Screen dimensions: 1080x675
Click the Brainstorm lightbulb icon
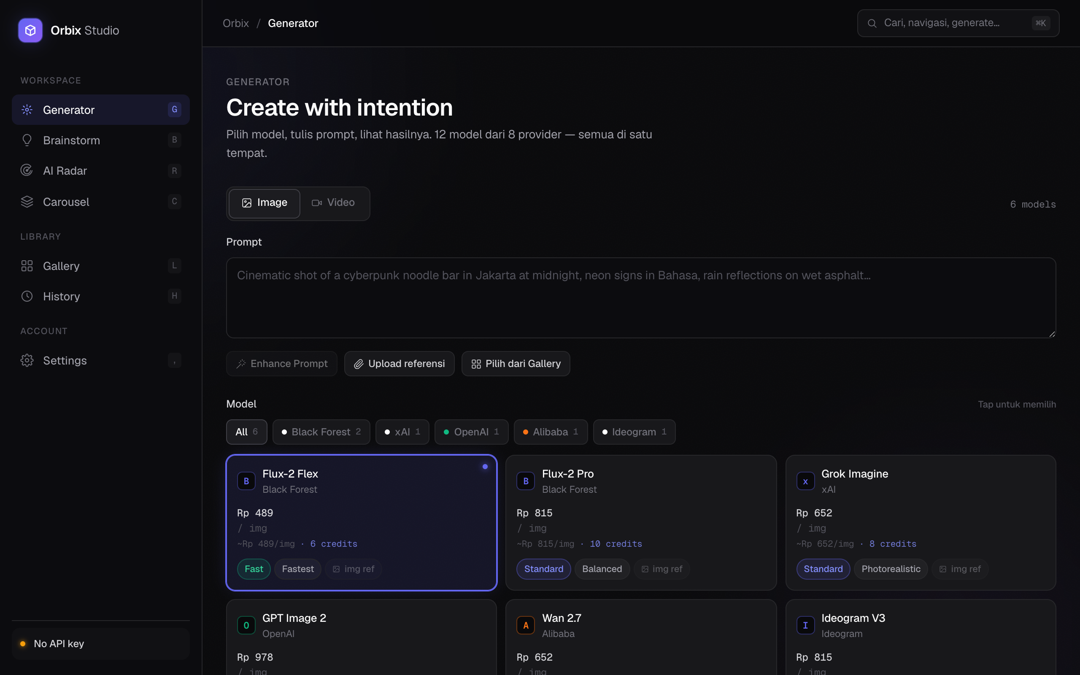tap(27, 140)
